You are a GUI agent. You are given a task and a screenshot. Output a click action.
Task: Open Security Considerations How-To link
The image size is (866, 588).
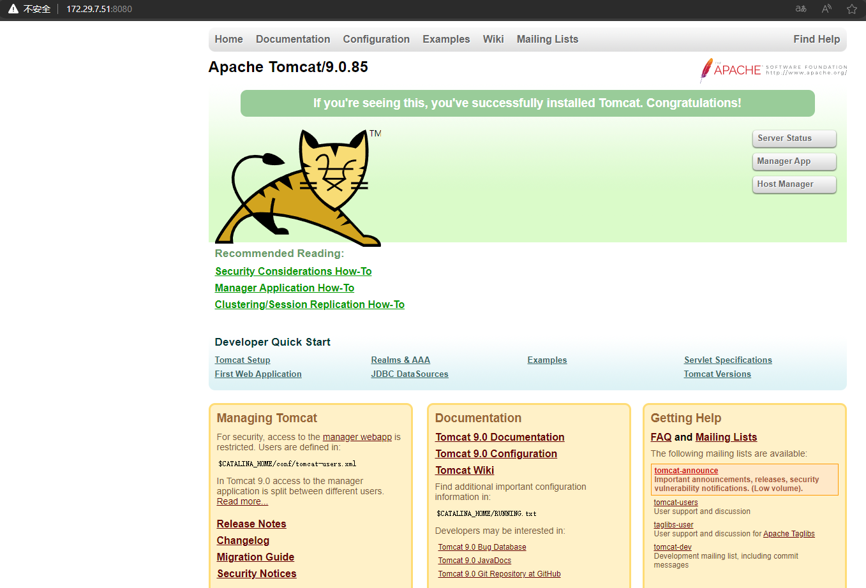[x=293, y=272]
